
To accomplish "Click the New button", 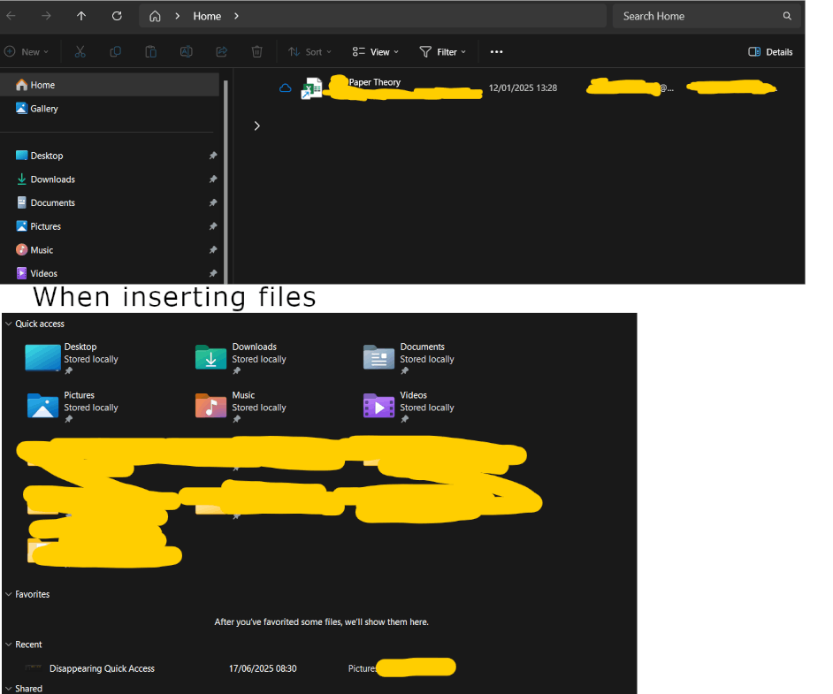I will pos(27,51).
